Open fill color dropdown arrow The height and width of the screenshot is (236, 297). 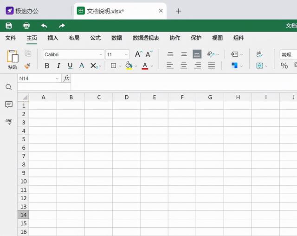click(136, 66)
